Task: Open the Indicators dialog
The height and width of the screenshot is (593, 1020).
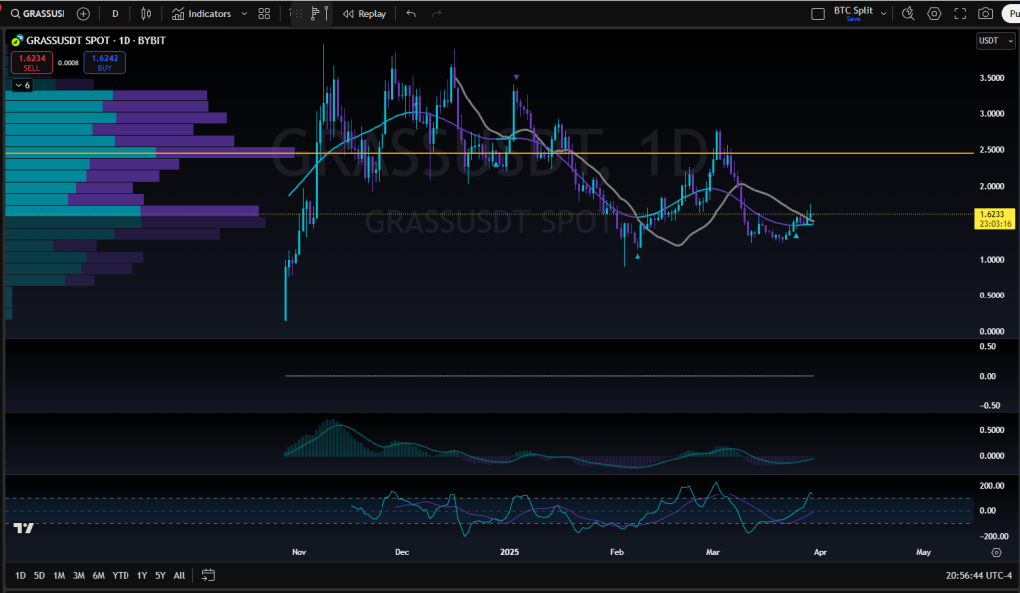Action: (x=201, y=14)
